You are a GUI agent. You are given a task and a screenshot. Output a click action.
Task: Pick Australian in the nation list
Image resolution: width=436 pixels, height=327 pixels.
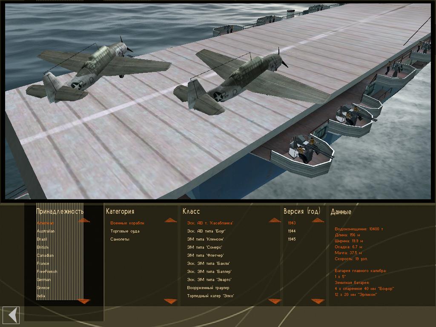(x=46, y=231)
